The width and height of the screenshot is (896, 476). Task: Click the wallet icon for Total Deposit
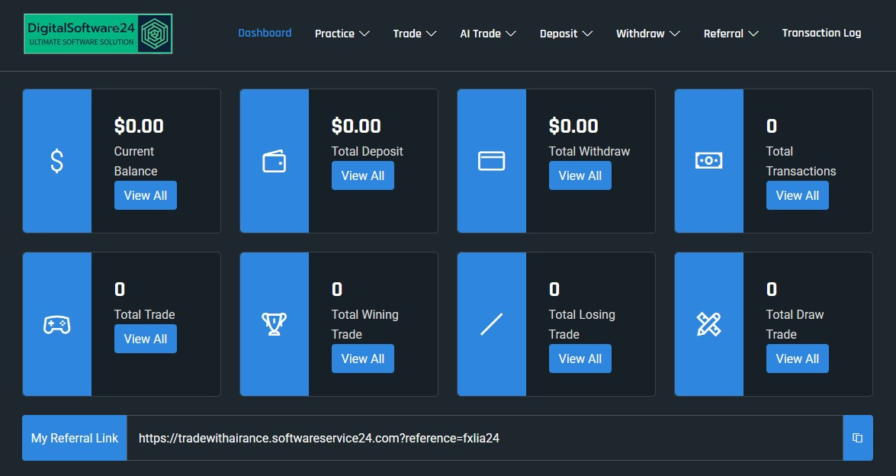tap(275, 161)
